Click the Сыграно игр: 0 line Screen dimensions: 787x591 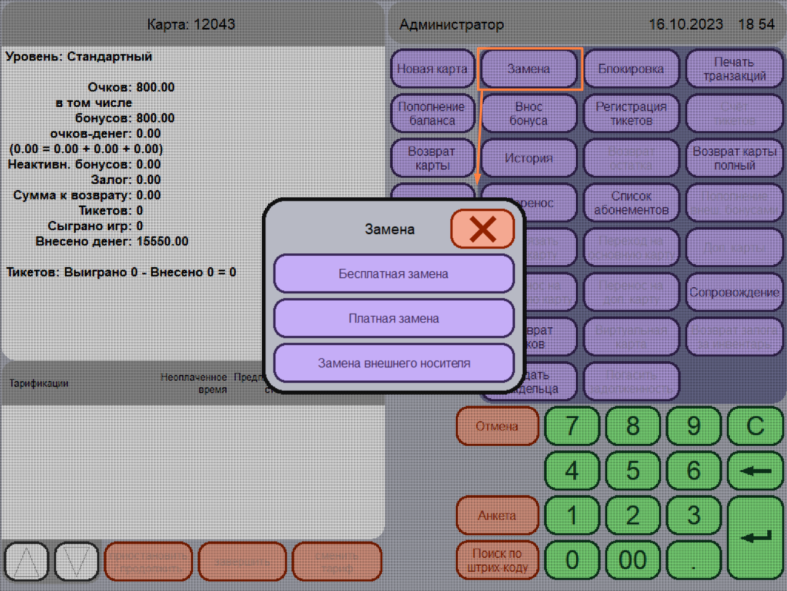(95, 226)
